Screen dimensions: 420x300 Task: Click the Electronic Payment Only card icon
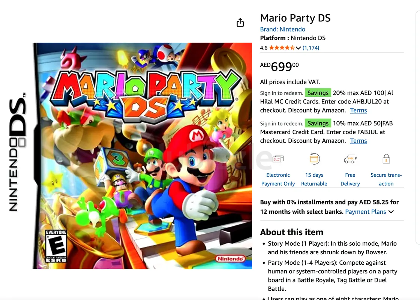278,159
